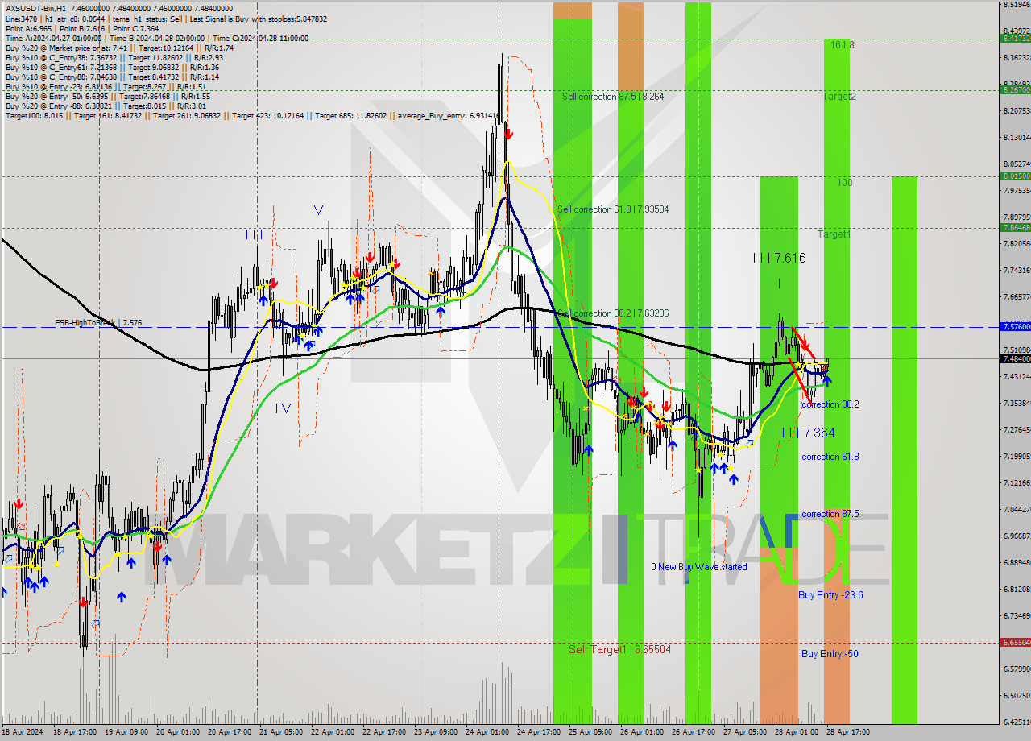Click the 'I I I 7.364' wave label

tap(808, 433)
